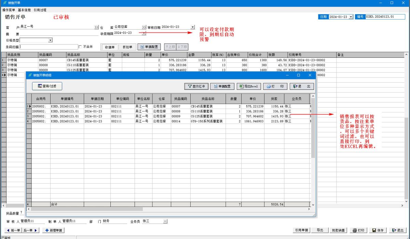Open the 日期 dropdown at top right
410x239 pixels.
[351, 17]
